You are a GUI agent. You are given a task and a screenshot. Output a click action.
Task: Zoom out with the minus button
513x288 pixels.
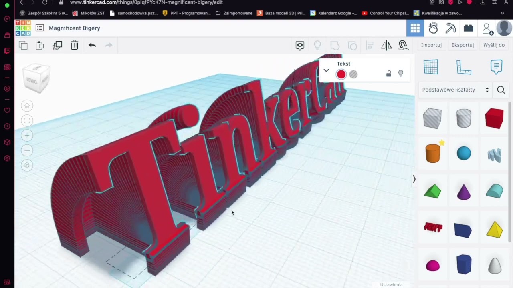[x=27, y=150]
